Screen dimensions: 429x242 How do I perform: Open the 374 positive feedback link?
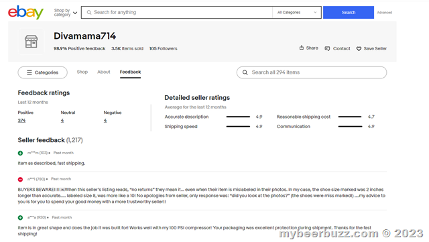point(21,121)
